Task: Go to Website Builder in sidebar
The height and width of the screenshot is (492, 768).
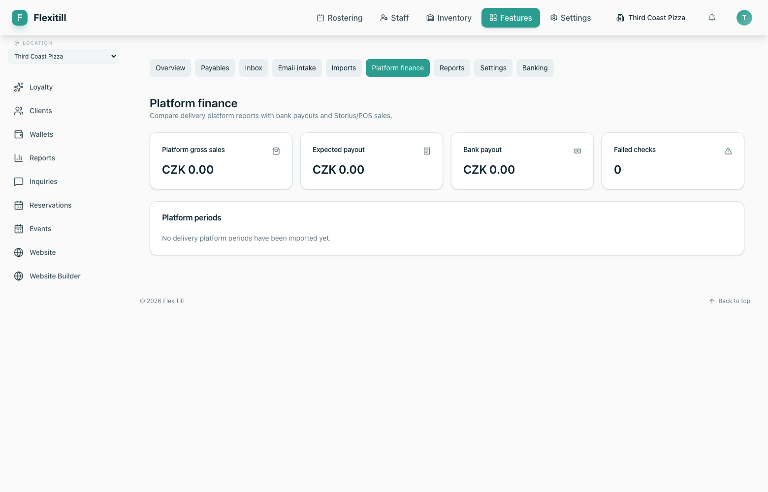Action: [63, 276]
